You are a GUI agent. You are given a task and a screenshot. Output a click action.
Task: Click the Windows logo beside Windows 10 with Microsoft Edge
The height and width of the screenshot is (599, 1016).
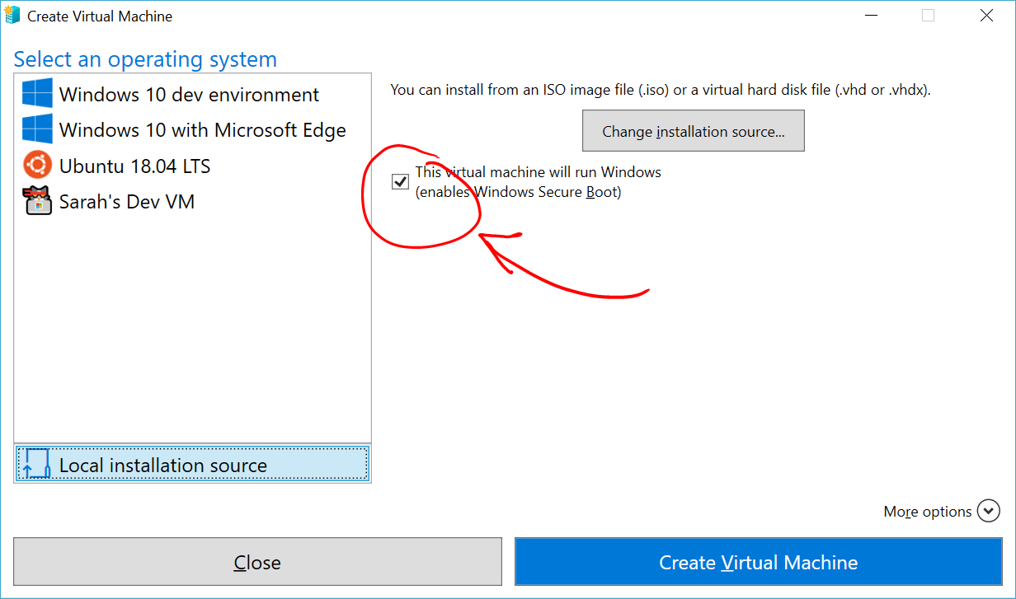coord(36,129)
